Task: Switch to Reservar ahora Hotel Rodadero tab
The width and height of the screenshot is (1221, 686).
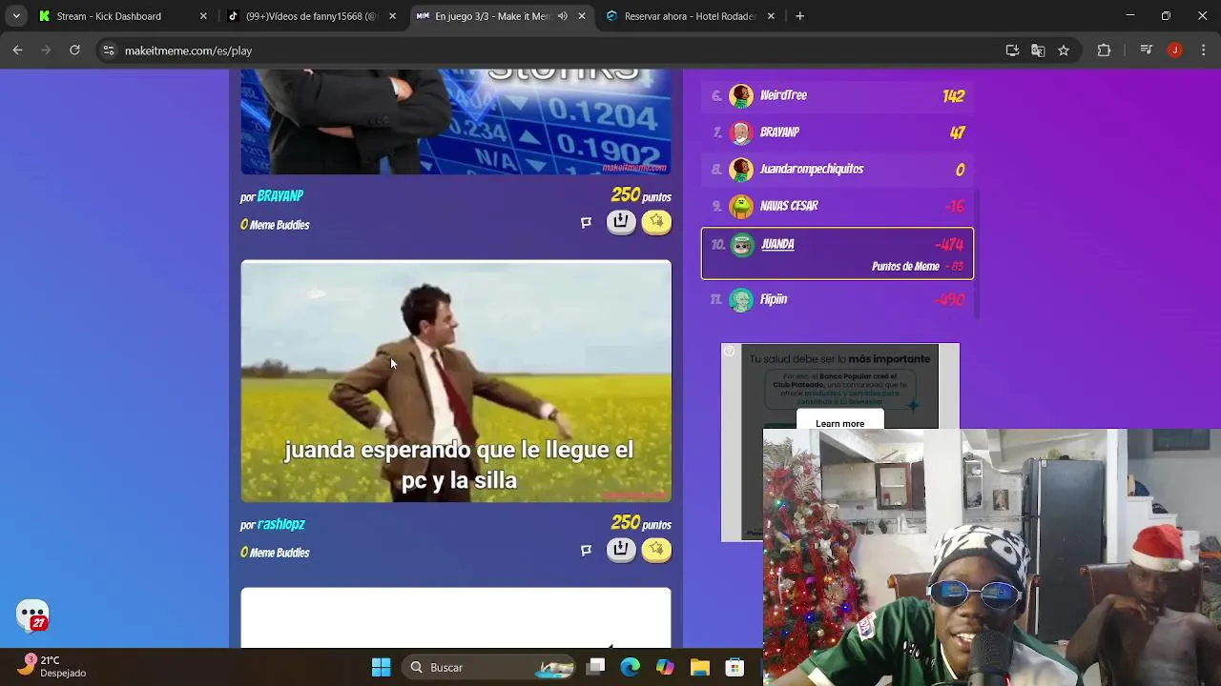Action: (691, 16)
